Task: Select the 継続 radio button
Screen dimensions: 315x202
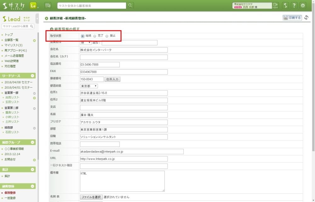Action: pos(83,36)
